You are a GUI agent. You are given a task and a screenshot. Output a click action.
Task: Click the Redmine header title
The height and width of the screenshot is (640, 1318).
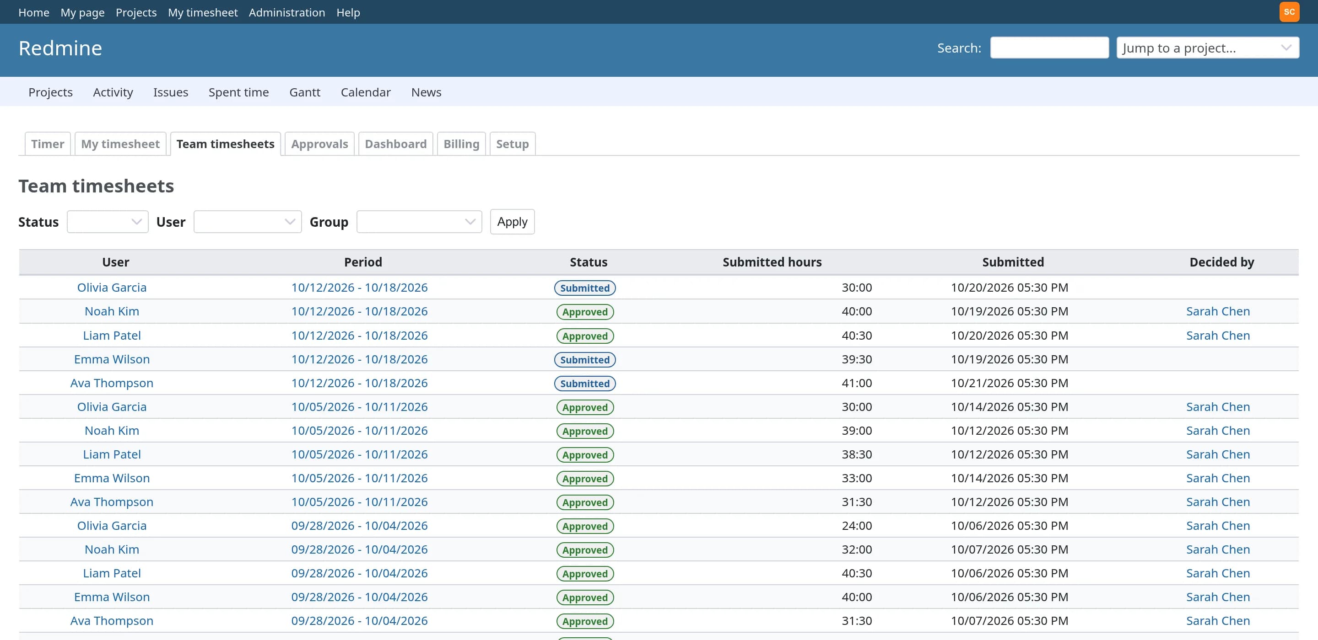point(60,48)
